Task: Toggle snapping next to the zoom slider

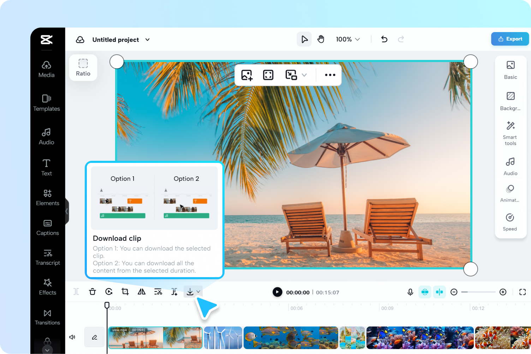Action: 439,292
